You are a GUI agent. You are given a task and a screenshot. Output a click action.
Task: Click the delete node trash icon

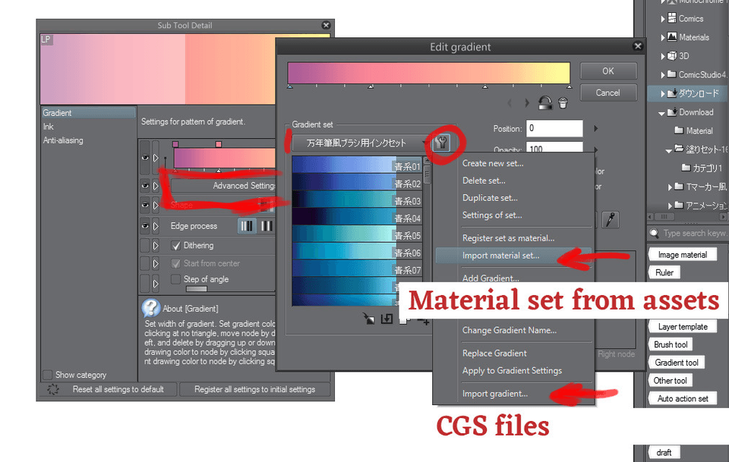click(563, 102)
